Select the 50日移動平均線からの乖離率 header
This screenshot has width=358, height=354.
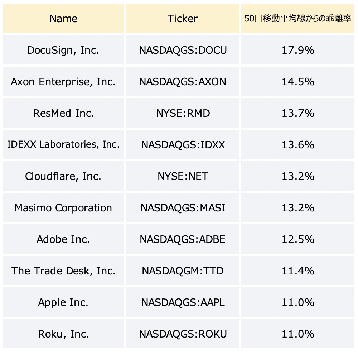[298, 18]
